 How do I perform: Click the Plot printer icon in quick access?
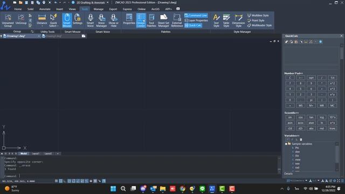pos(44,2)
